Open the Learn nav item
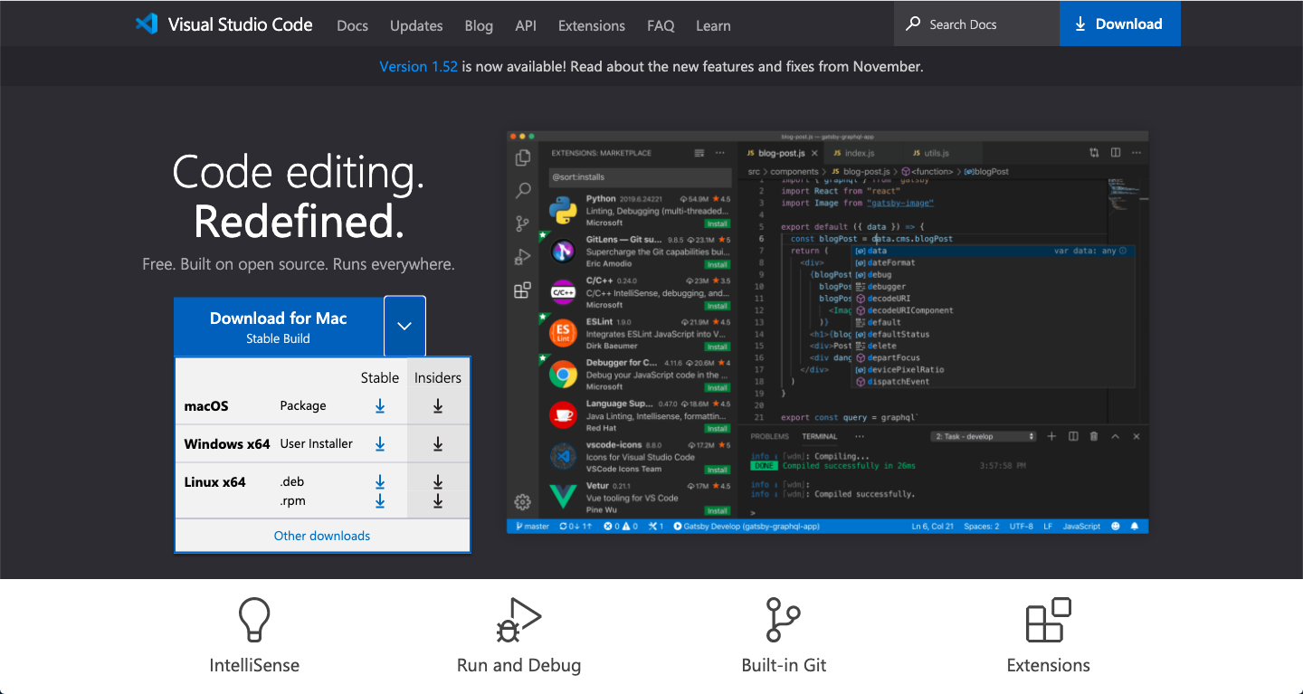This screenshot has height=694, width=1303. coord(713,25)
